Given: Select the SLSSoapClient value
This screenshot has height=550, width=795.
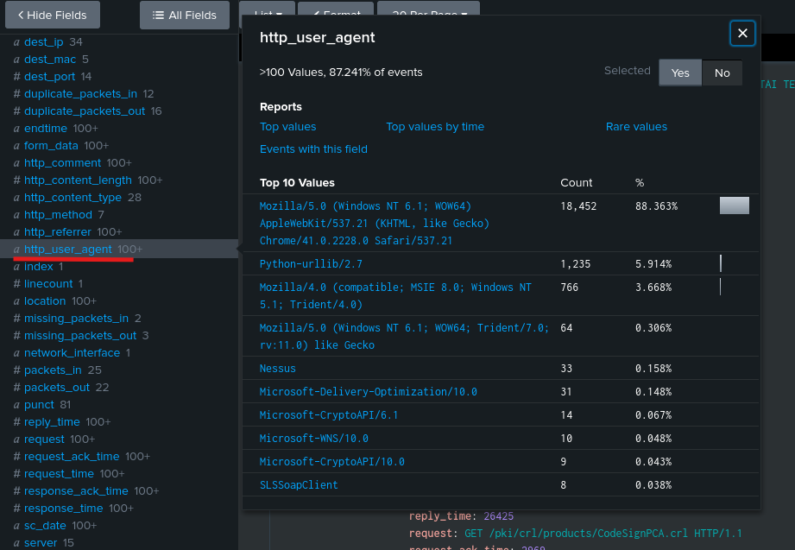Looking at the screenshot, I should [299, 485].
